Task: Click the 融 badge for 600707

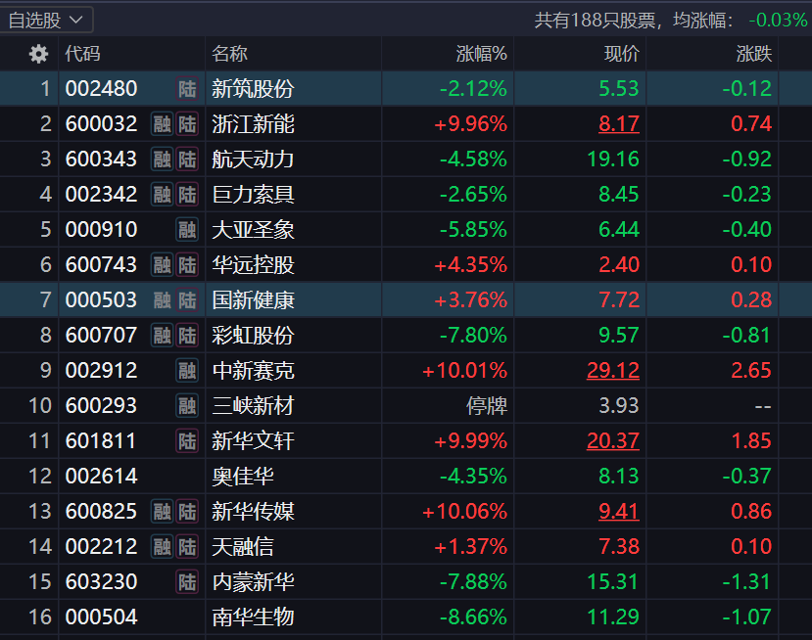Action: [162, 336]
